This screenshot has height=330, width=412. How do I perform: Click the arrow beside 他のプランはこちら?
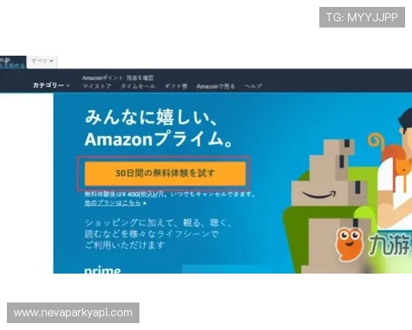click(145, 203)
